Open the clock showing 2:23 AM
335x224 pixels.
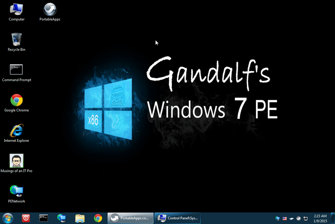coord(320,218)
